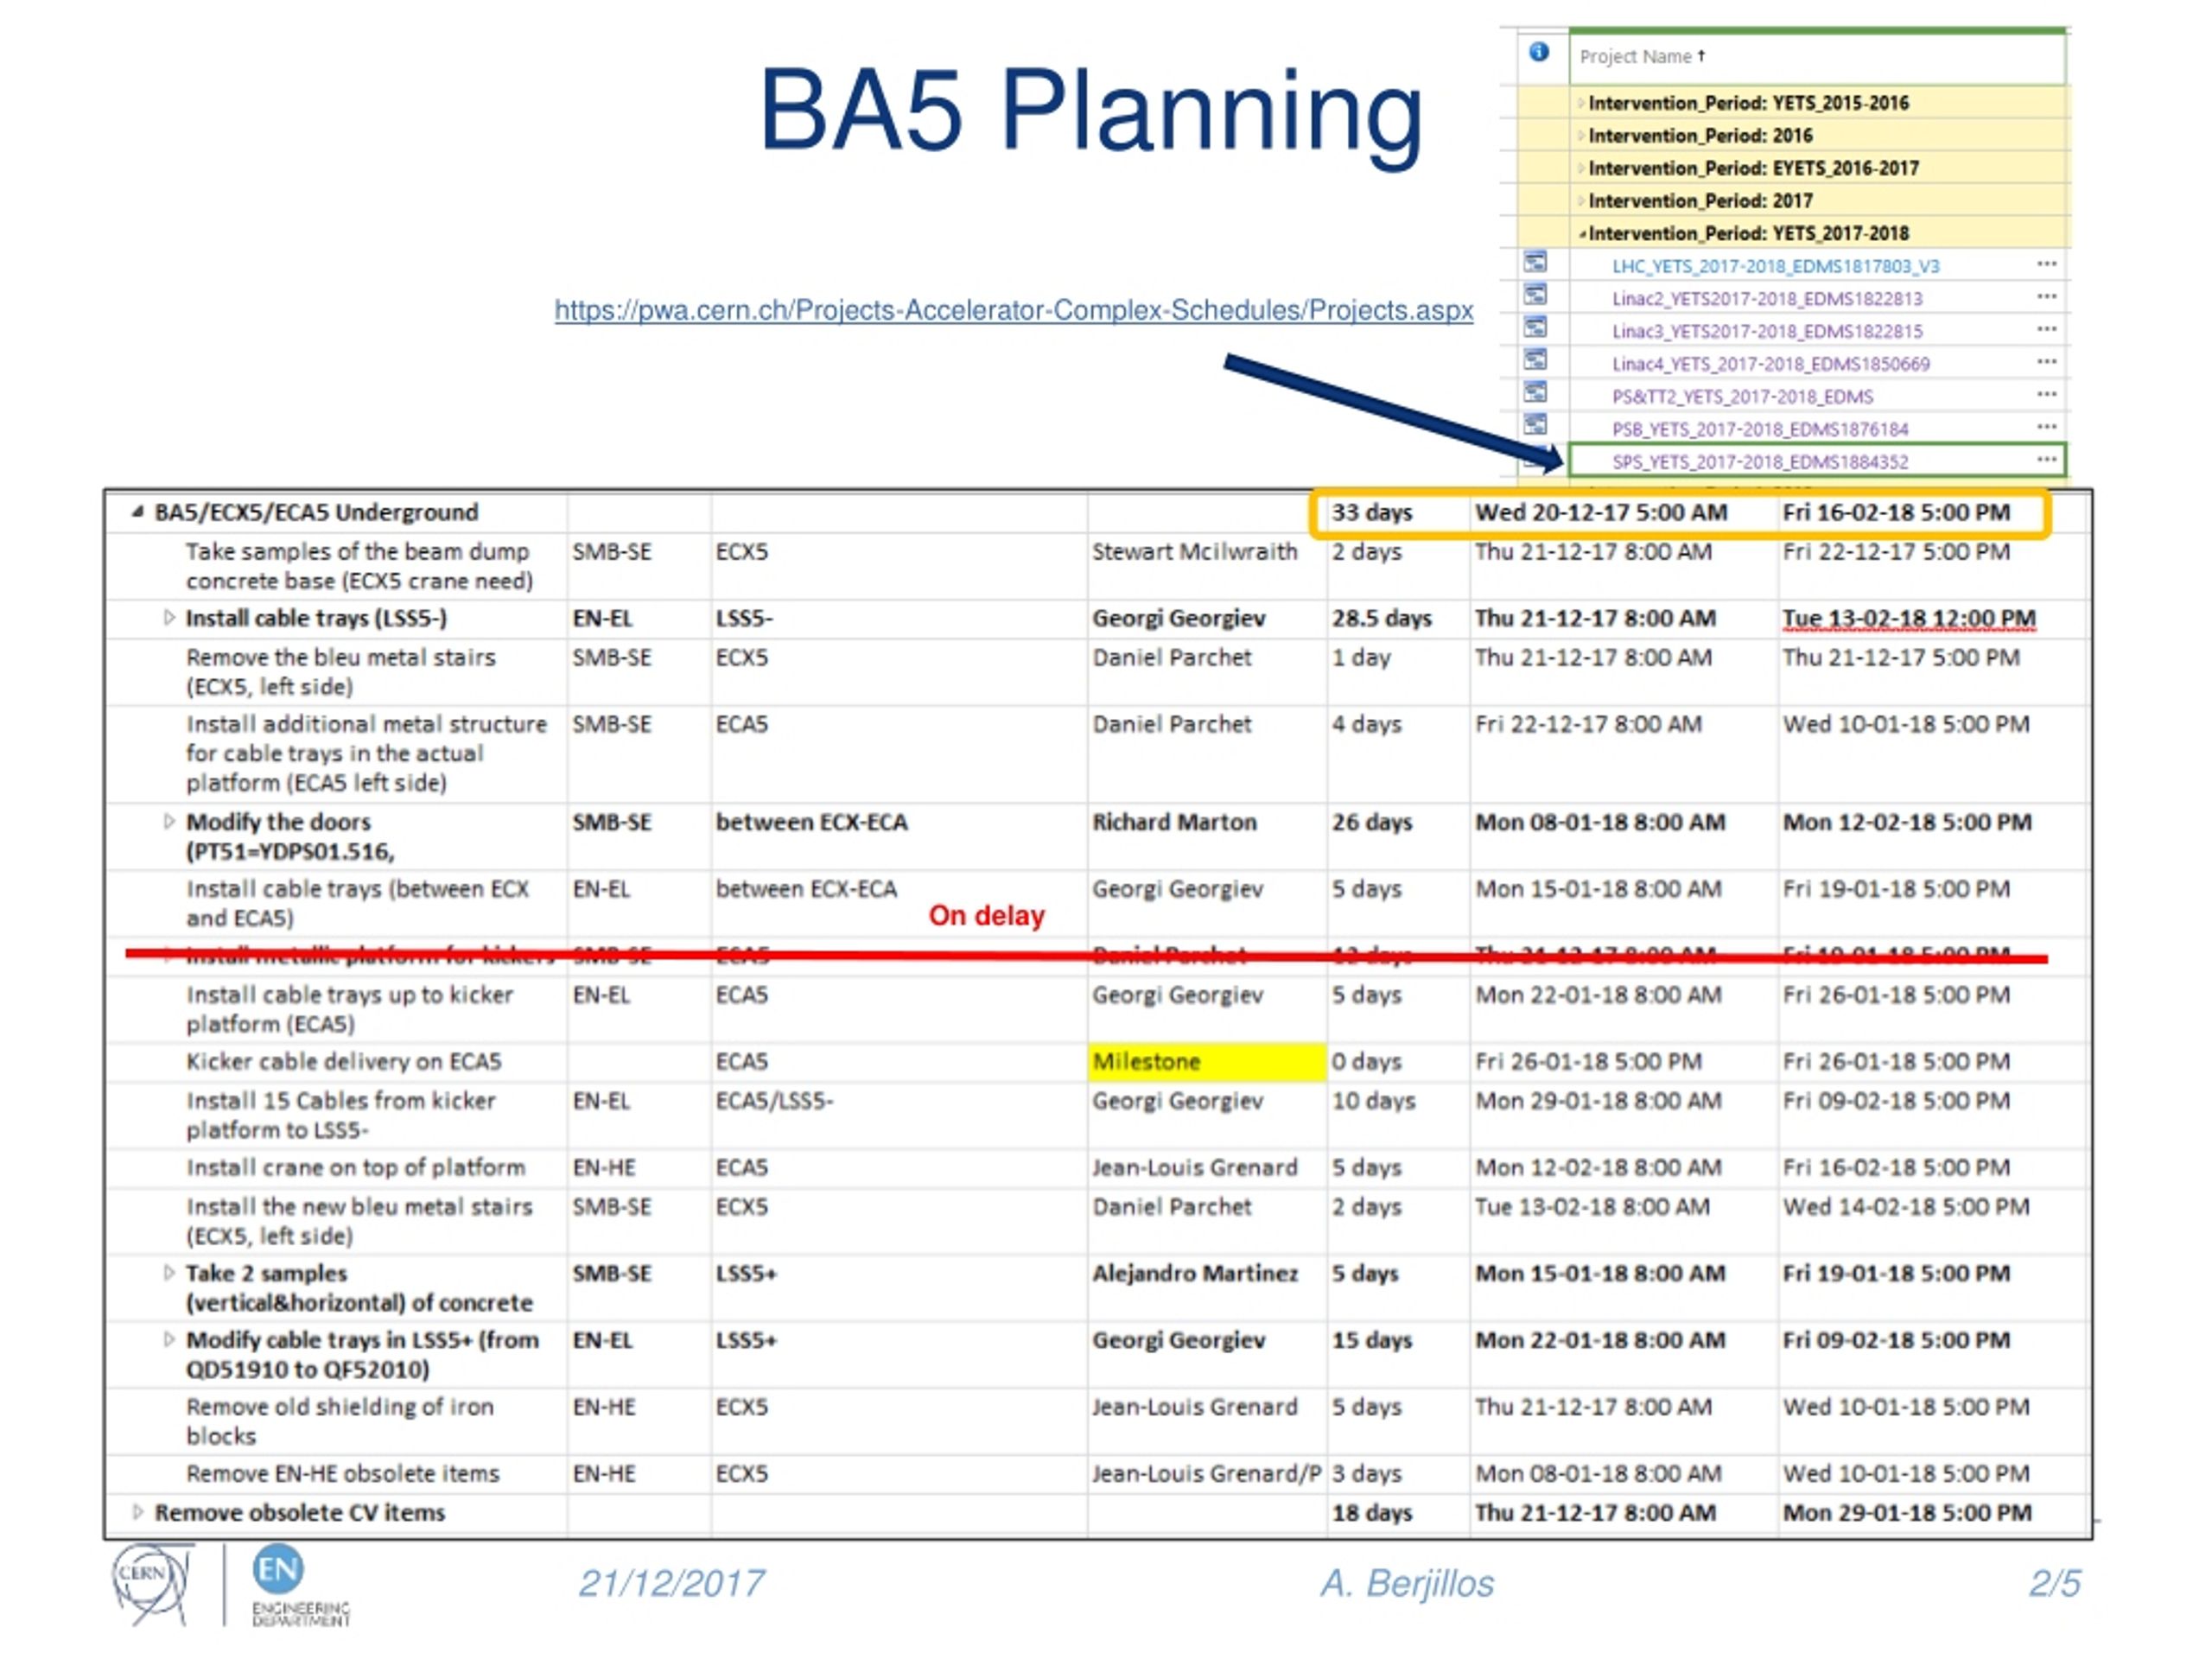The image size is (2212, 1659).
Task: Select Remove the bleu metal stairs row
Action: pyautogui.click(x=1098, y=672)
